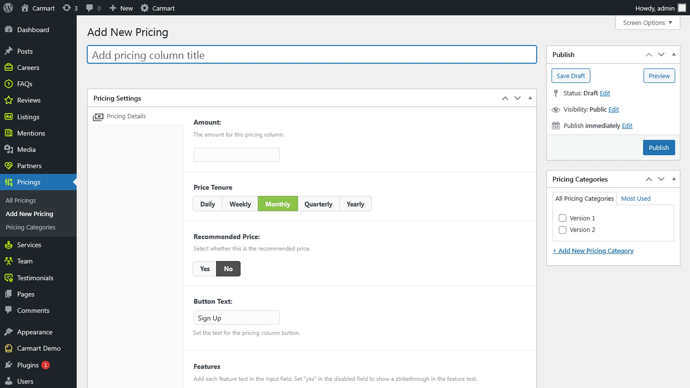The width and height of the screenshot is (690, 388).
Task: Click the Listings ad icon
Action: [x=9, y=116]
